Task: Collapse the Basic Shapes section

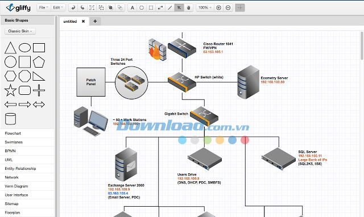Action: [27, 20]
